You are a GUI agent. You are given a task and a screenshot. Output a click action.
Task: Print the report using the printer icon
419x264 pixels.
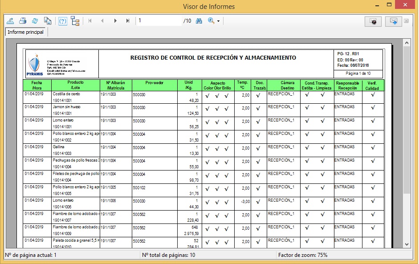coord(23,21)
